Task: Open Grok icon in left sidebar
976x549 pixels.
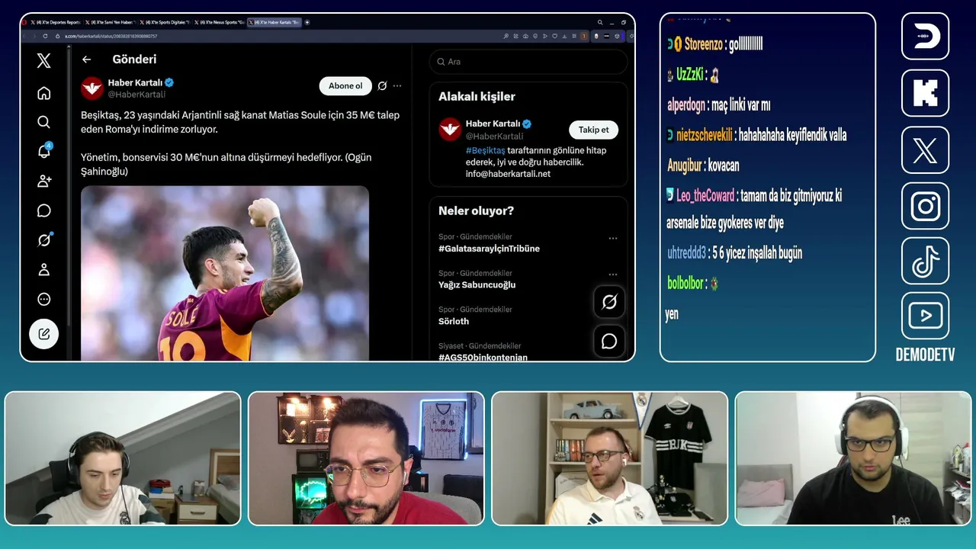Action: pyautogui.click(x=43, y=240)
